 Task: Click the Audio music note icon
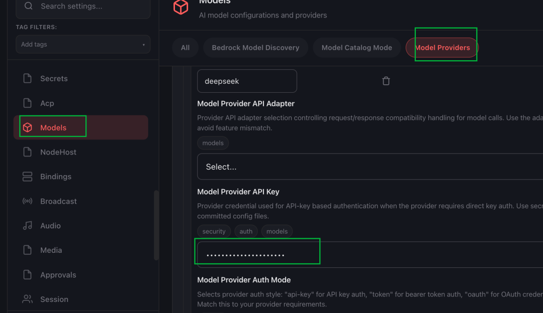27,226
